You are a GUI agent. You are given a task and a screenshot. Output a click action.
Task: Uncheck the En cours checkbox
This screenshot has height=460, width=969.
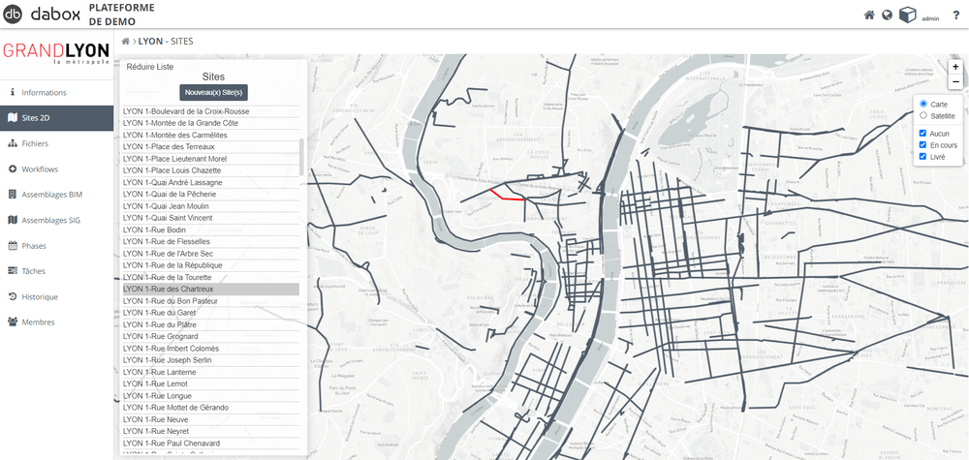click(x=923, y=145)
